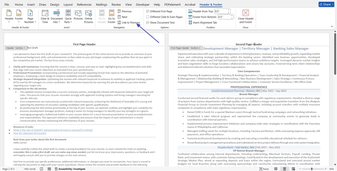Viewport: 337px width, 171px height.
Task: Switch to Focus mode
Action: 264,169
